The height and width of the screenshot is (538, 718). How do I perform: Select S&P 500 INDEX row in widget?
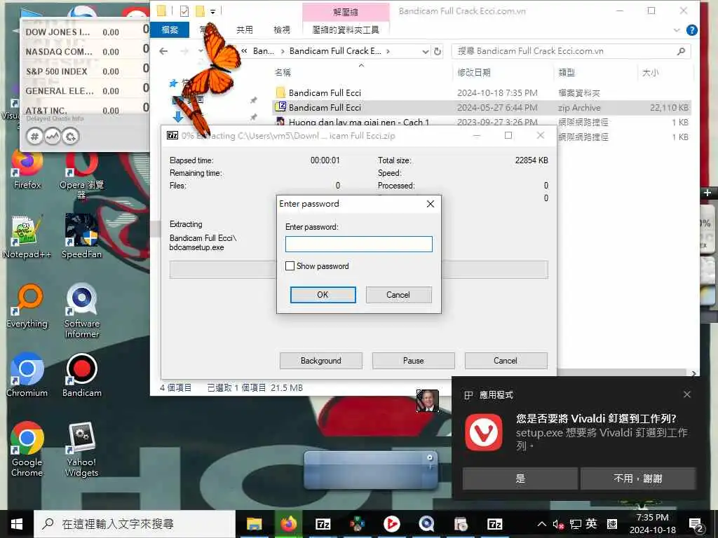click(x=85, y=71)
